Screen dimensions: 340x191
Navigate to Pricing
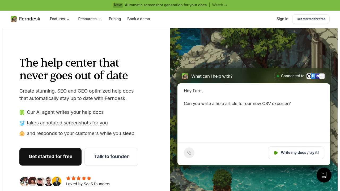[115, 19]
